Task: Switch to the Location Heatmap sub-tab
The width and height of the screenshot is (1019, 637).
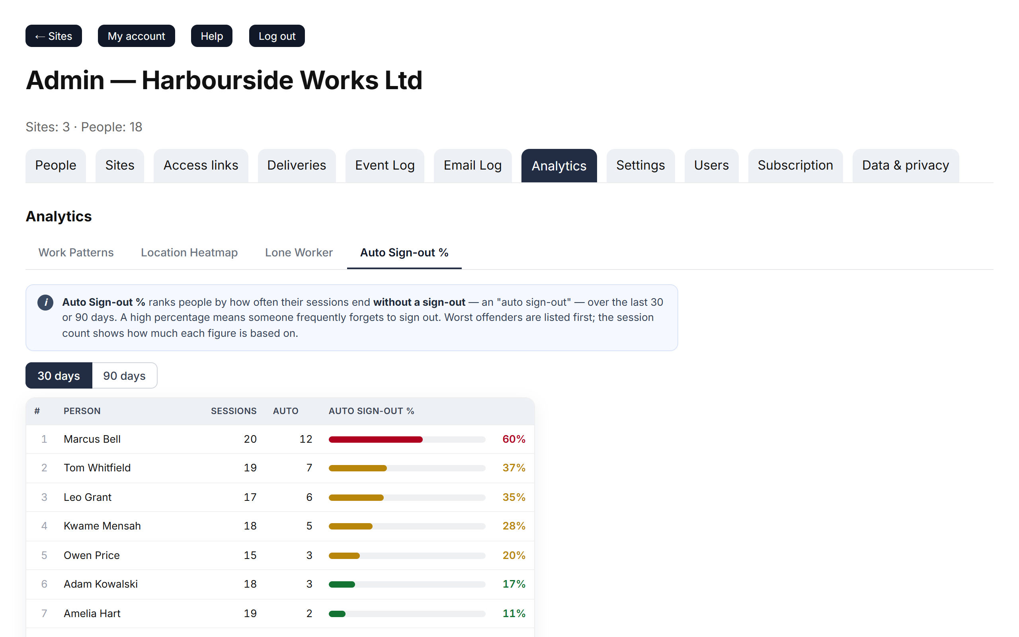Action: tap(189, 252)
